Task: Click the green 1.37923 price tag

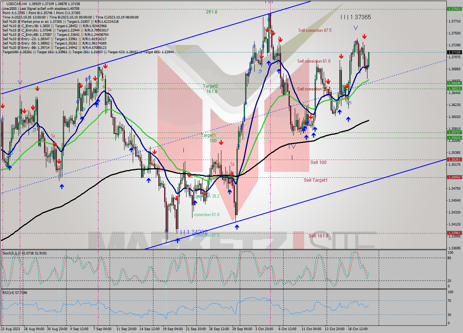Action: 454,9
